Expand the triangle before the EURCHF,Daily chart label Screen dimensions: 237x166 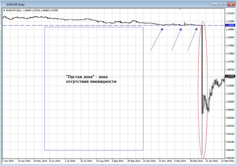(3, 10)
